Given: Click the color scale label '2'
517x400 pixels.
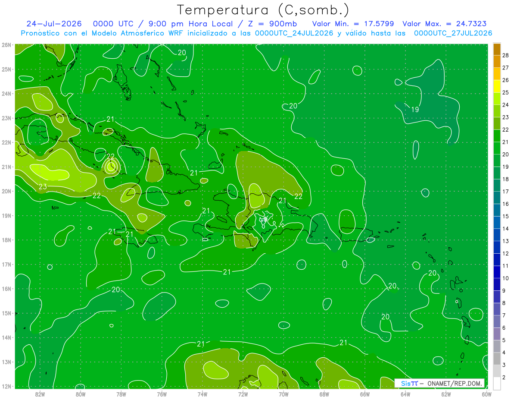Looking at the screenshot, I should point(504,377).
